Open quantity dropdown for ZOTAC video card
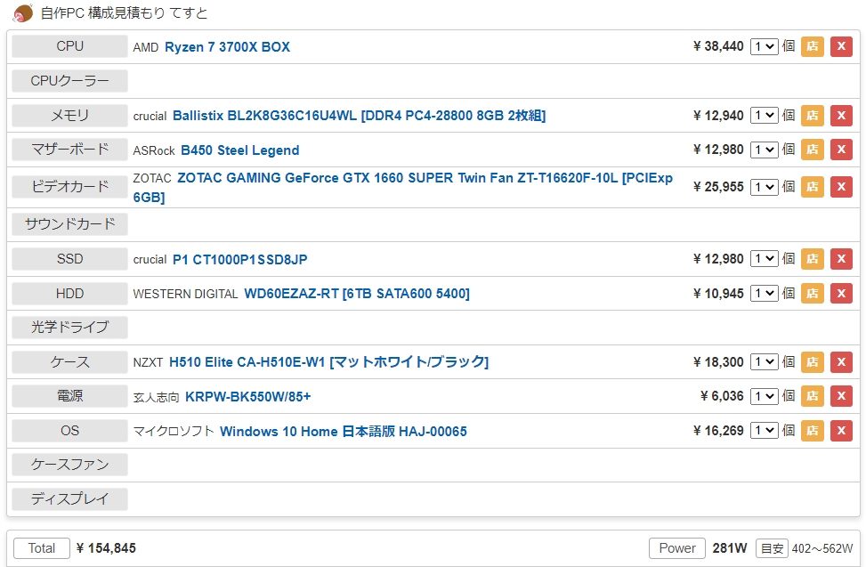This screenshot has width=866, height=567. tap(764, 187)
